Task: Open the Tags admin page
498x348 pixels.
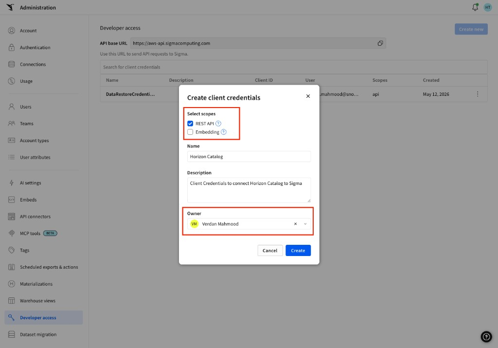Action: [x=24, y=250]
